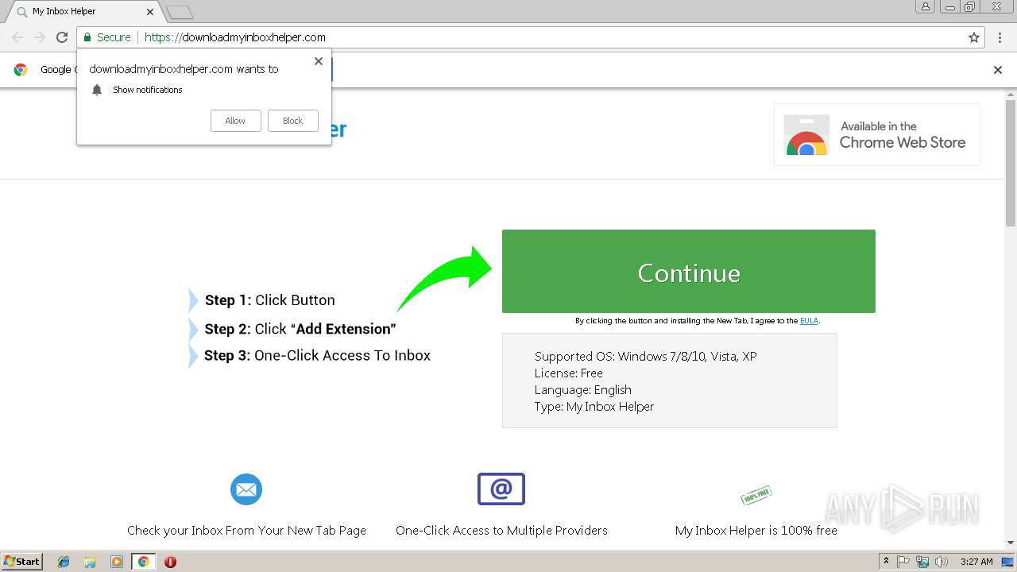The width and height of the screenshot is (1017, 572).
Task: Click the network tray icon
Action: point(922,562)
